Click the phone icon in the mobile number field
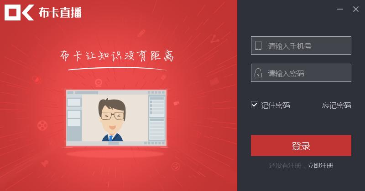365x191 pixels. click(258, 45)
